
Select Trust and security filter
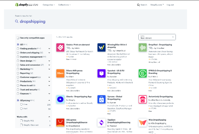pyautogui.click(x=18, y=90)
